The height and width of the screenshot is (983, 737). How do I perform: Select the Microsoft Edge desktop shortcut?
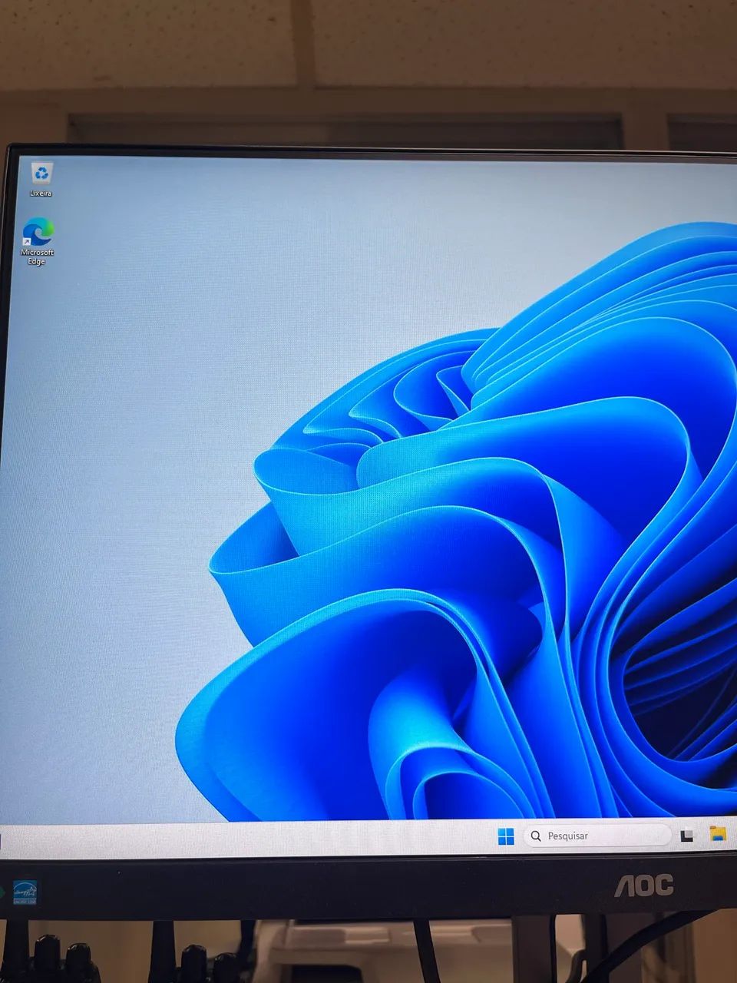pyautogui.click(x=38, y=241)
